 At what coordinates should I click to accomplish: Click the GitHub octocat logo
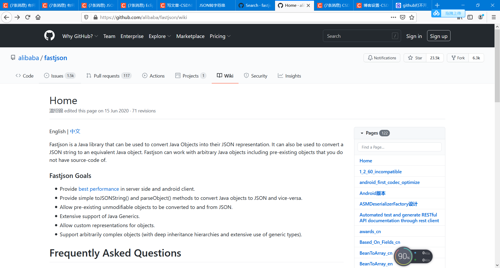point(49,36)
